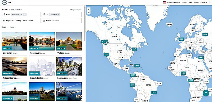Select the $916 map marker near Congo
Viewport: 212px width, 102px height.
click(191, 80)
